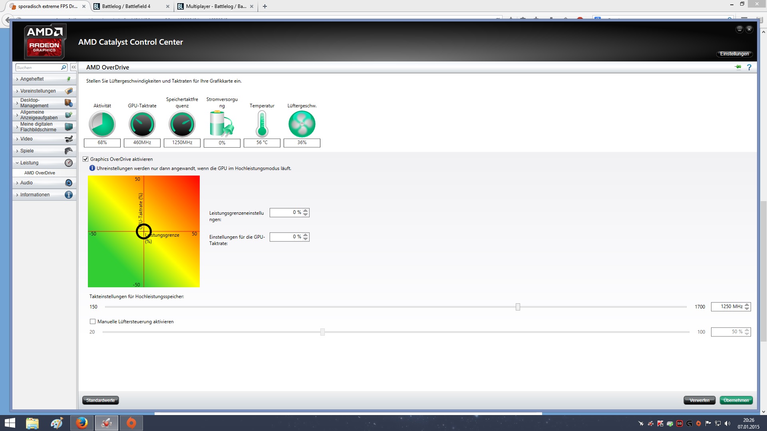Enable Manuelle Lüftersteuerung aktivieren checkbox

tap(93, 321)
